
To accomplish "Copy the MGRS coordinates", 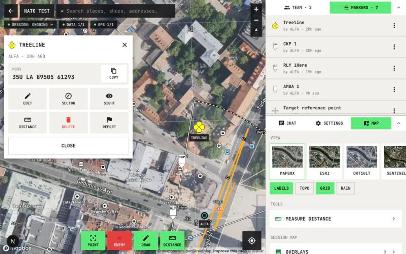I will pos(114,74).
